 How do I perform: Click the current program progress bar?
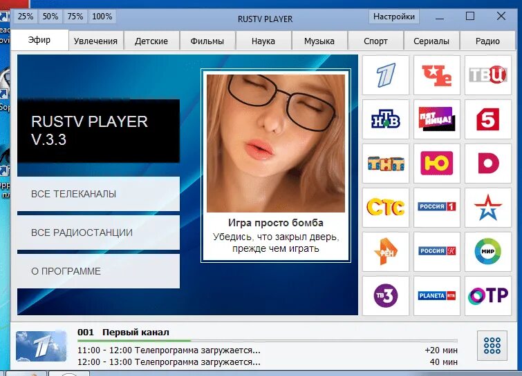[x=268, y=340]
